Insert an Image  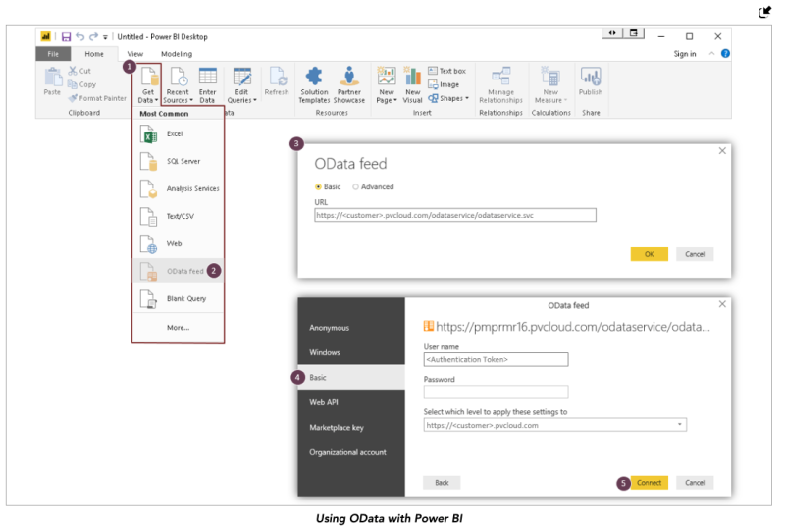[444, 84]
